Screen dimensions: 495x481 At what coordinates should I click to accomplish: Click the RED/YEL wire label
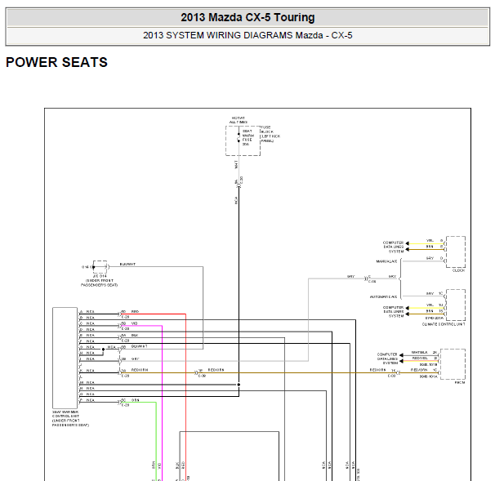pyautogui.click(x=420, y=358)
